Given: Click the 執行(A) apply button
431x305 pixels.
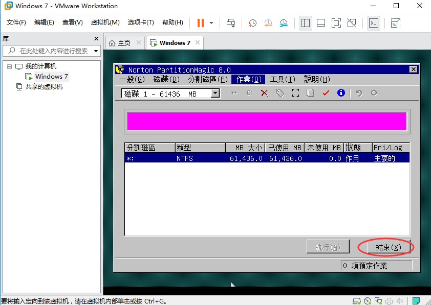Looking at the screenshot, I should point(328,247).
